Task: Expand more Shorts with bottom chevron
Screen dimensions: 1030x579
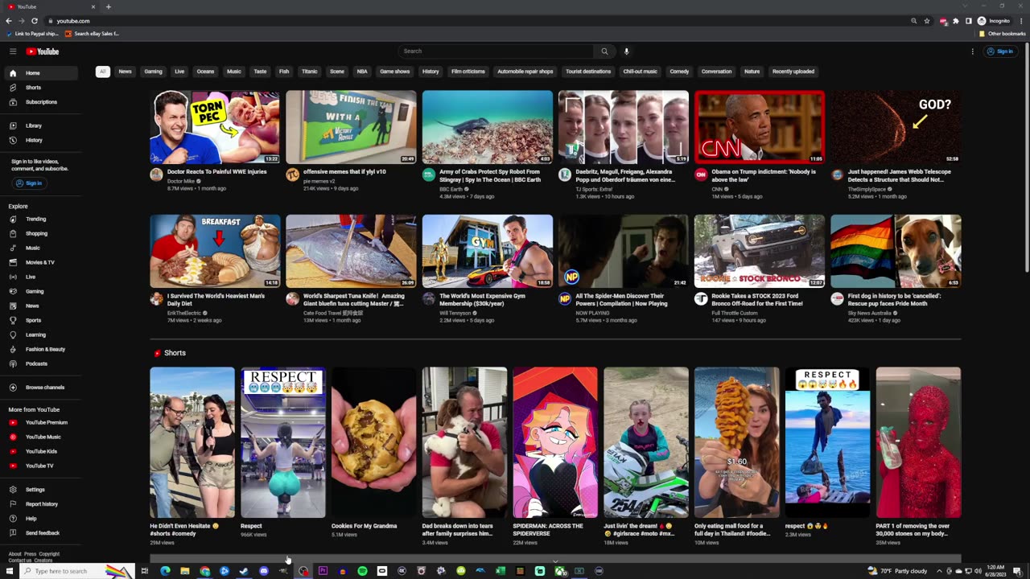Action: point(555,561)
